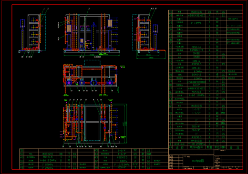Click row number 39 in the parts list
Image resolution: width=248 pixels, height=174 pixels.
[x=171, y=12]
